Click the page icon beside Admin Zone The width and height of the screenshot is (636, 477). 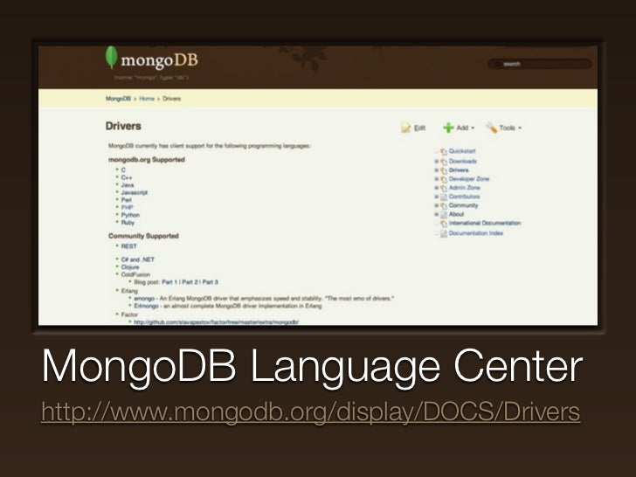[x=444, y=188]
